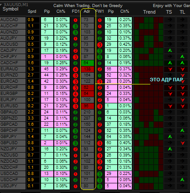Click the green TL up arrow for CHFJPY
Image resolution: width=190 pixels, height=193 pixels.
(183, 57)
